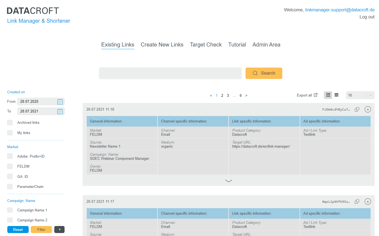
Task: Open the results-per-page dropdown showing 10
Action: [x=360, y=95]
